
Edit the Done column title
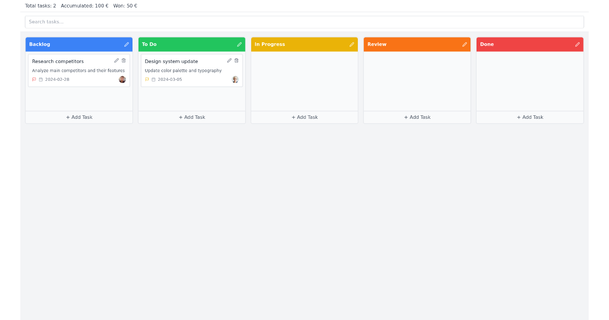[x=577, y=44]
